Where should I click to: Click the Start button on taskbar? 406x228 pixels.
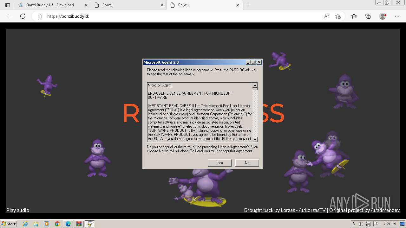(9, 224)
